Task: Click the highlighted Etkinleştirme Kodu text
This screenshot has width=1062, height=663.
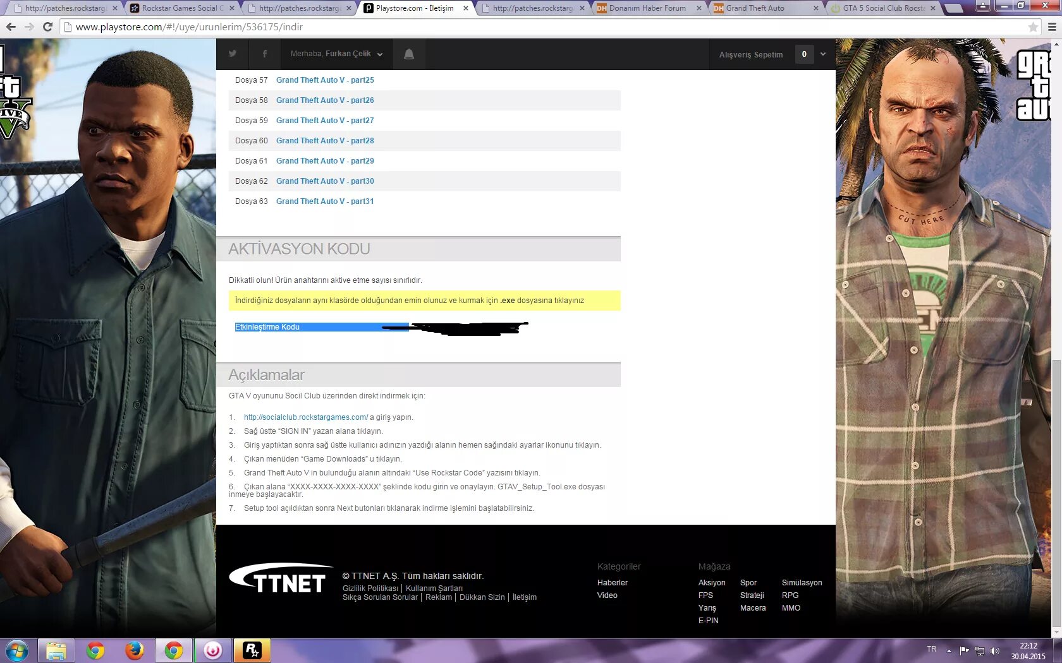Action: click(267, 327)
